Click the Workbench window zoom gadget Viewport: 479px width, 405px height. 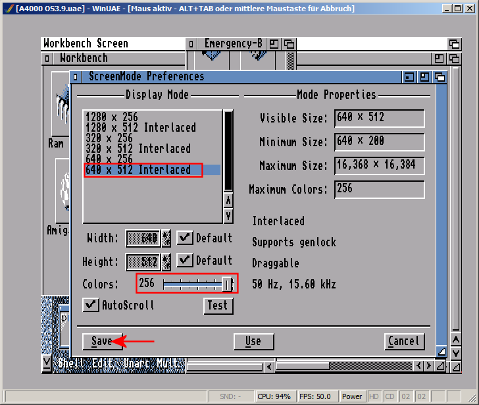point(439,58)
